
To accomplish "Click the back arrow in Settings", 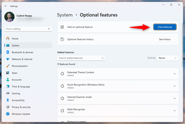I will point(5,6).
